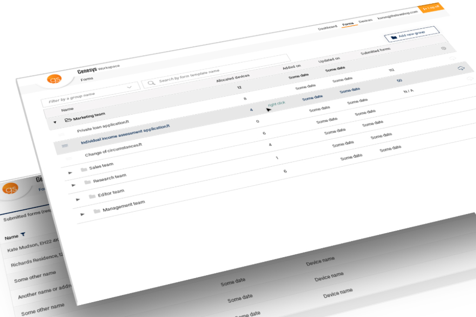
Task: Click the Add new group button
Action: (x=412, y=34)
